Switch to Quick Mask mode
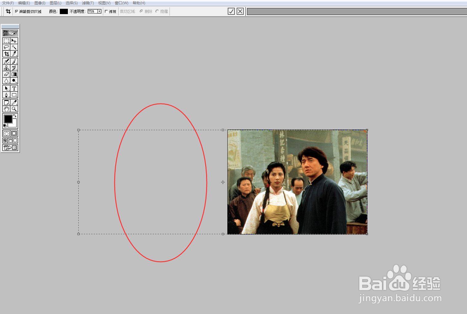Image resolution: width=467 pixels, height=314 pixels. 14,134
